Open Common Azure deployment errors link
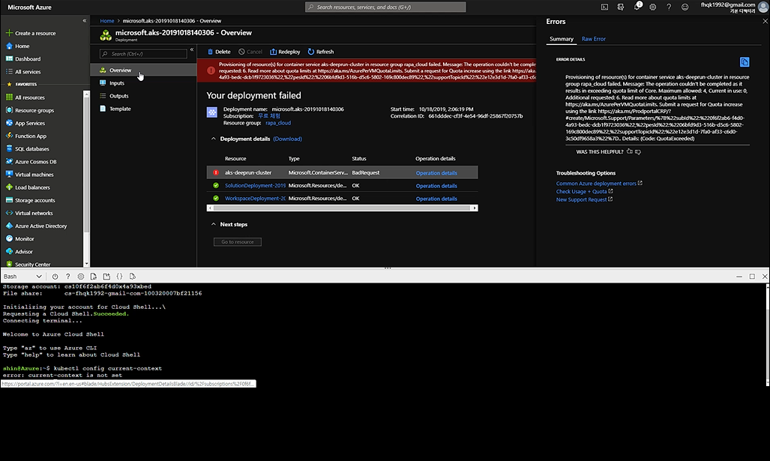The width and height of the screenshot is (770, 461). pyautogui.click(x=595, y=184)
